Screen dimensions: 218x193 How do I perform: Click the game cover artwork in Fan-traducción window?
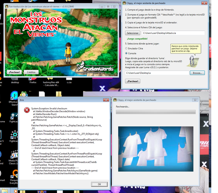(x=61, y=42)
